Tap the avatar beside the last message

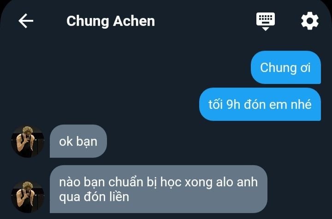(28, 196)
